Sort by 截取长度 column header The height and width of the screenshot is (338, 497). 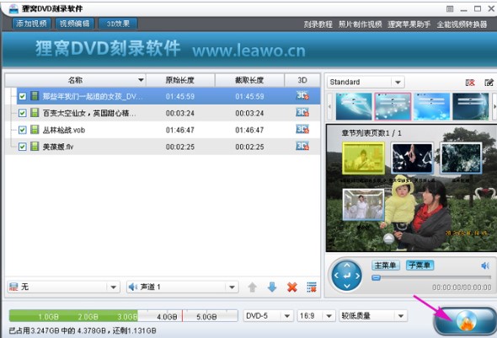pyautogui.click(x=249, y=80)
